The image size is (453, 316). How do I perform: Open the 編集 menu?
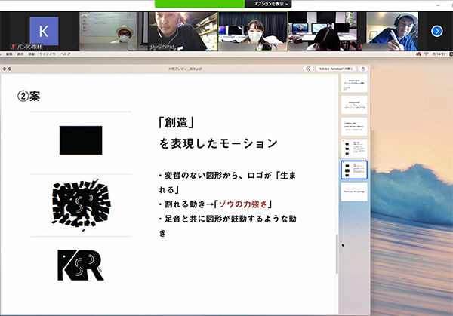point(10,54)
